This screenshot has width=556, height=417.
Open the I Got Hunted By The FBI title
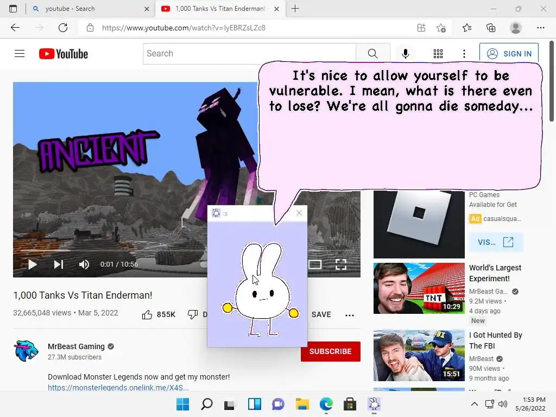point(495,340)
